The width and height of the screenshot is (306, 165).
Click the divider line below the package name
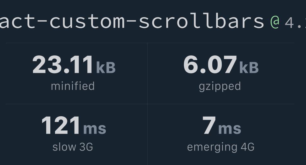point(150,43)
